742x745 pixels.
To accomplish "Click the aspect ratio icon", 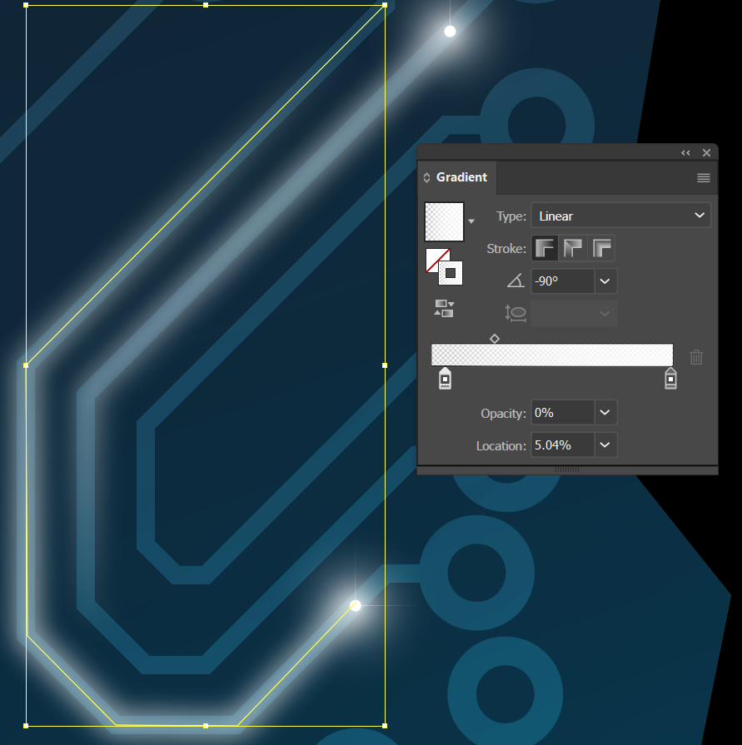I will coord(515,314).
